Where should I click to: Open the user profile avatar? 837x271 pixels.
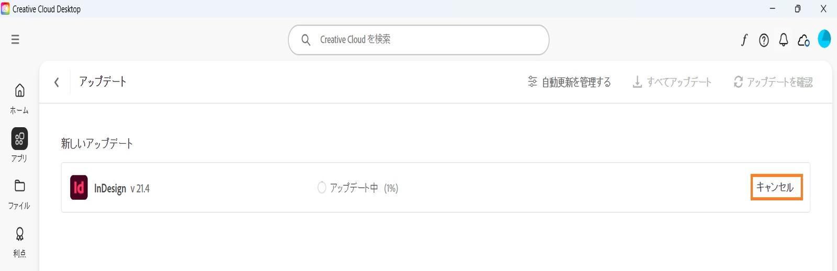coord(824,39)
